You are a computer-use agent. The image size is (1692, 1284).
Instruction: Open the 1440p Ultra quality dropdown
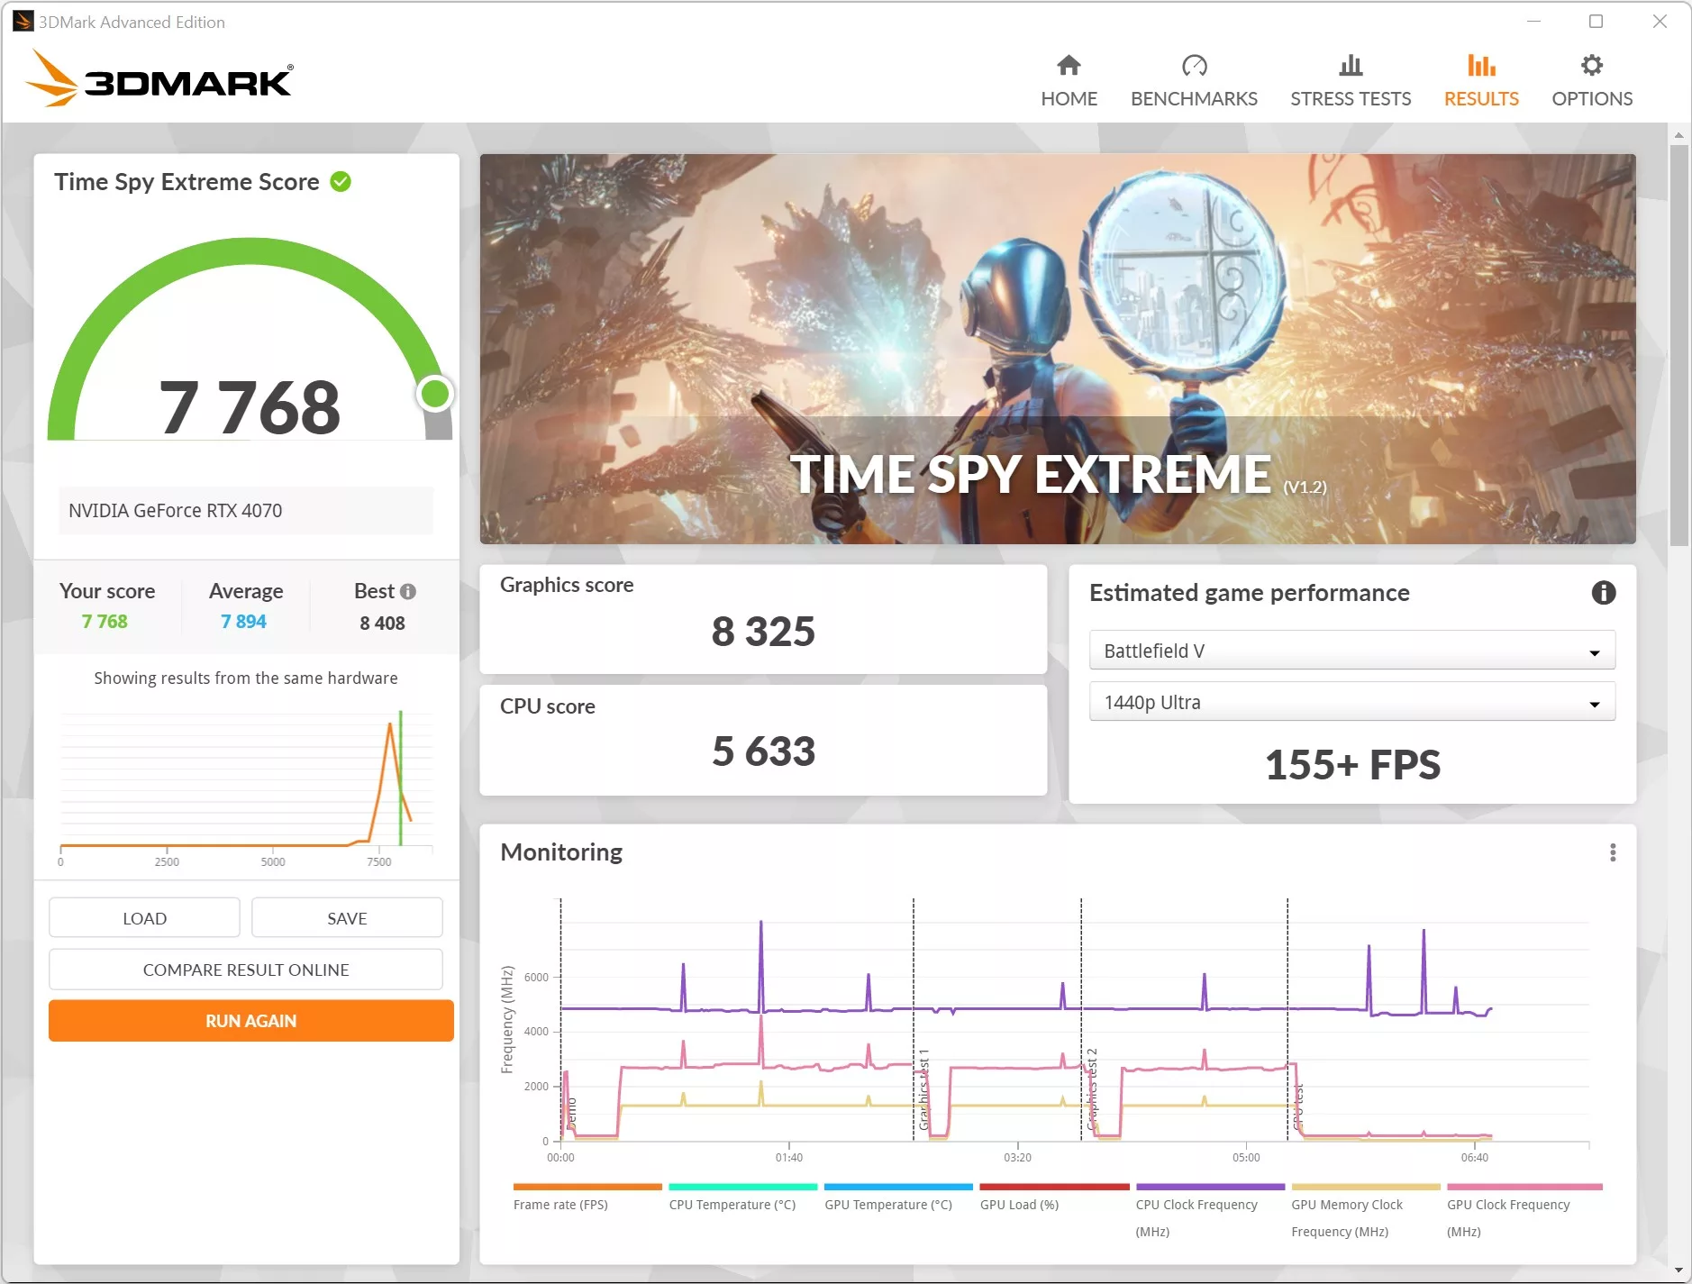click(x=1351, y=702)
